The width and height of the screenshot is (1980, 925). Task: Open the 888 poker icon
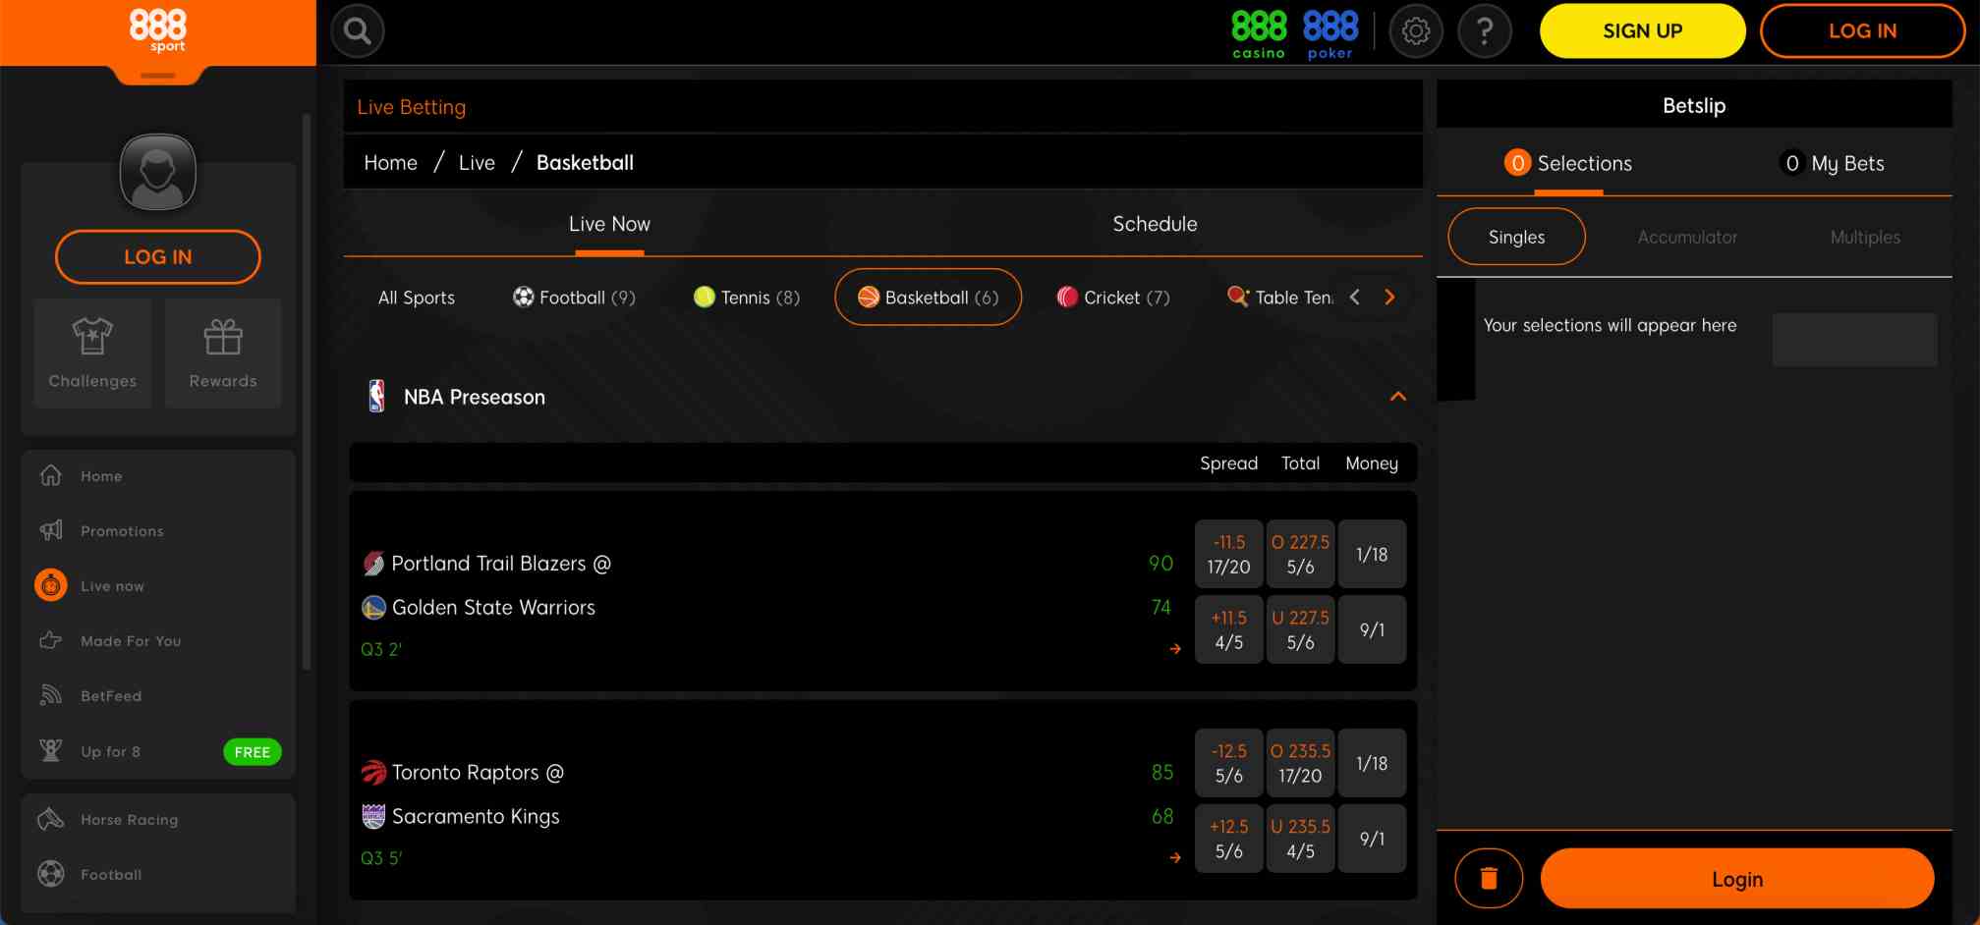(1329, 30)
